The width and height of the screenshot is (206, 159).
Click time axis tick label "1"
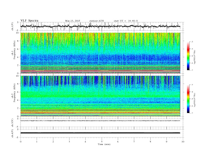click(37, 142)
